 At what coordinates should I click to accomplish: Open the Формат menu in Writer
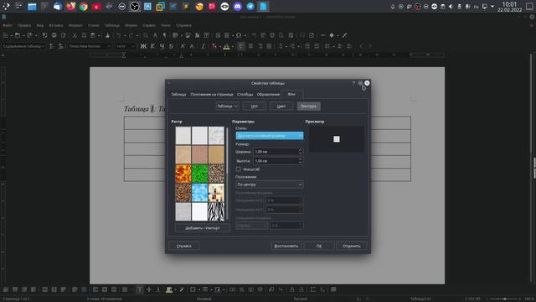[75, 25]
